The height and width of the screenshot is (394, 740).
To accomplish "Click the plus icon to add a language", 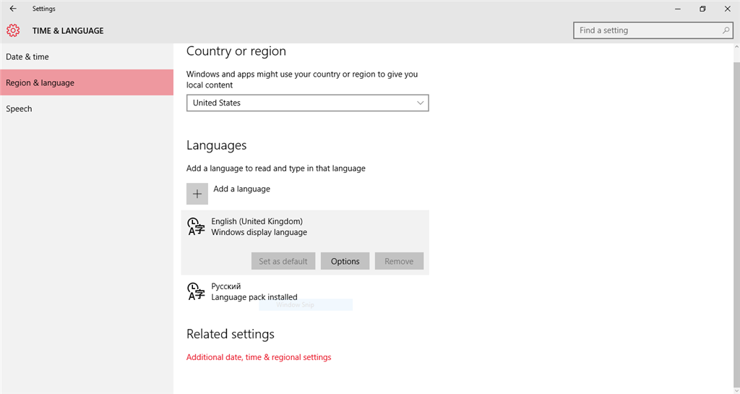I will click(x=197, y=194).
